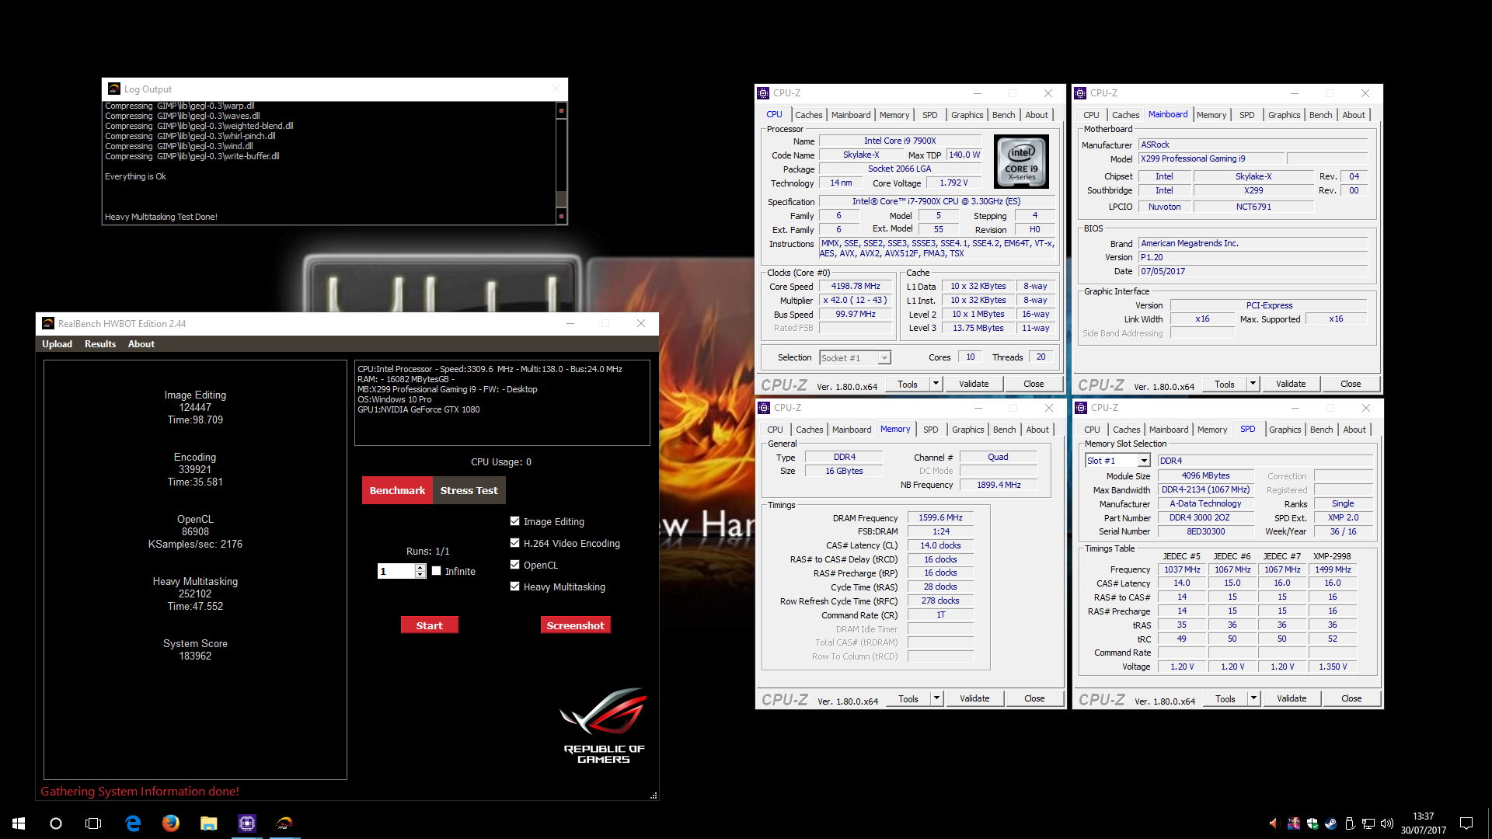Click the RealBench title bar app icon
This screenshot has width=1492, height=839.
pos(48,324)
